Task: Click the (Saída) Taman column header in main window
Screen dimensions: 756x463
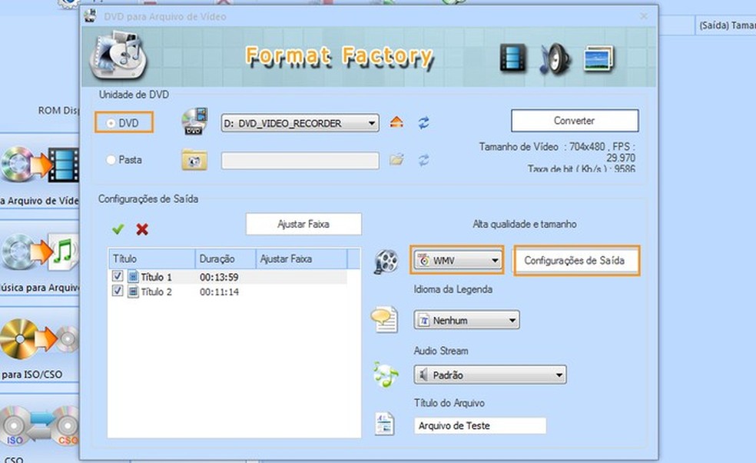Action: 727,25
